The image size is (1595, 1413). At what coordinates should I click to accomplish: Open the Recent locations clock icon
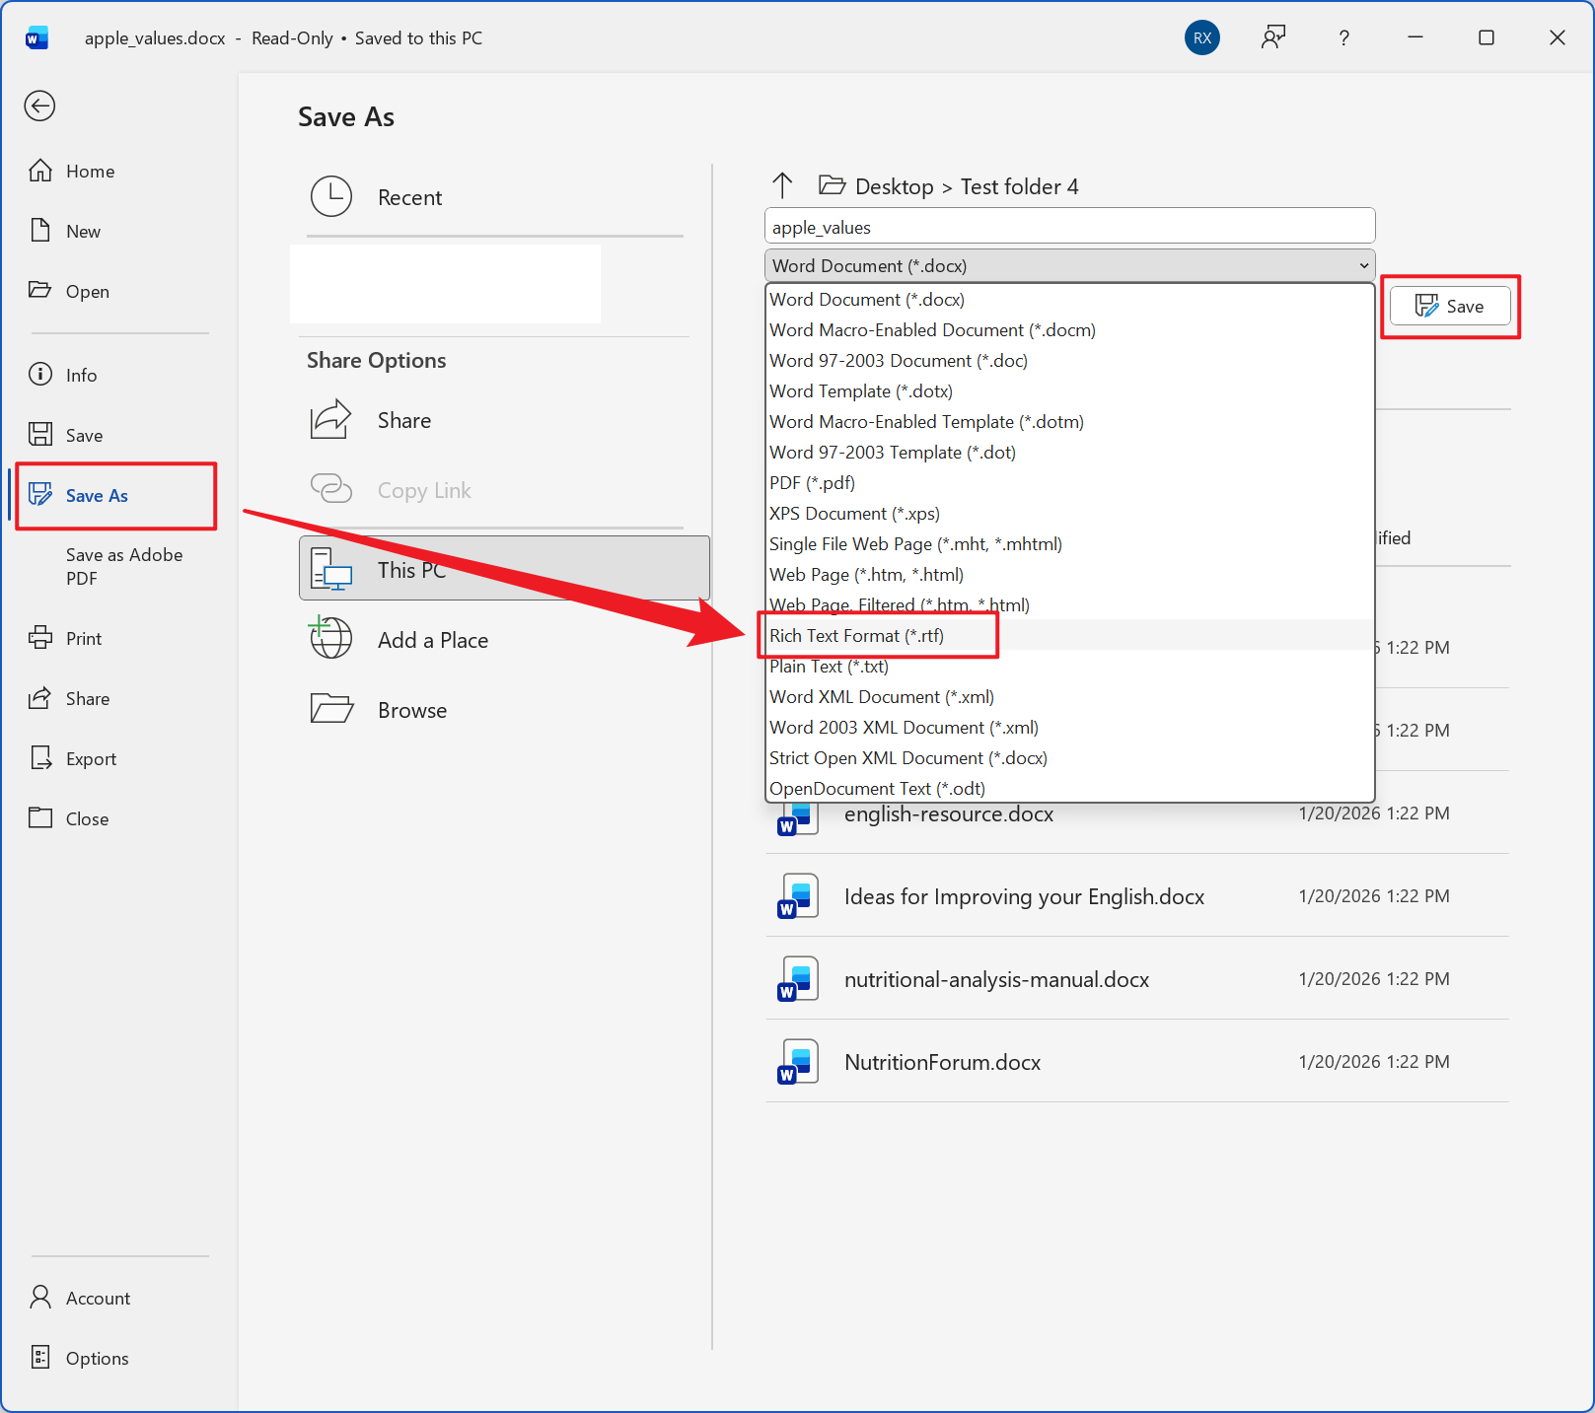[331, 197]
